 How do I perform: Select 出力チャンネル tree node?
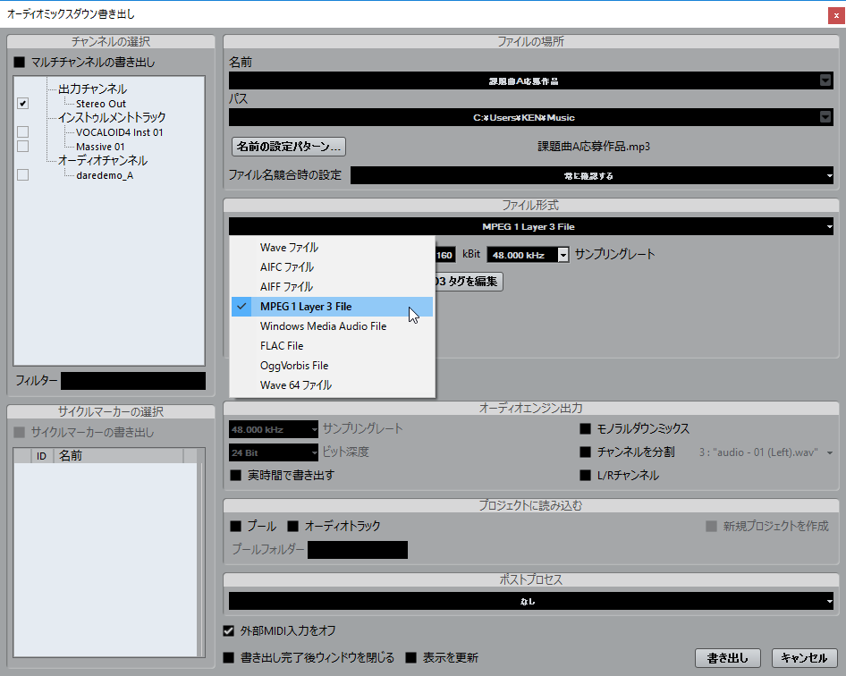tap(92, 89)
